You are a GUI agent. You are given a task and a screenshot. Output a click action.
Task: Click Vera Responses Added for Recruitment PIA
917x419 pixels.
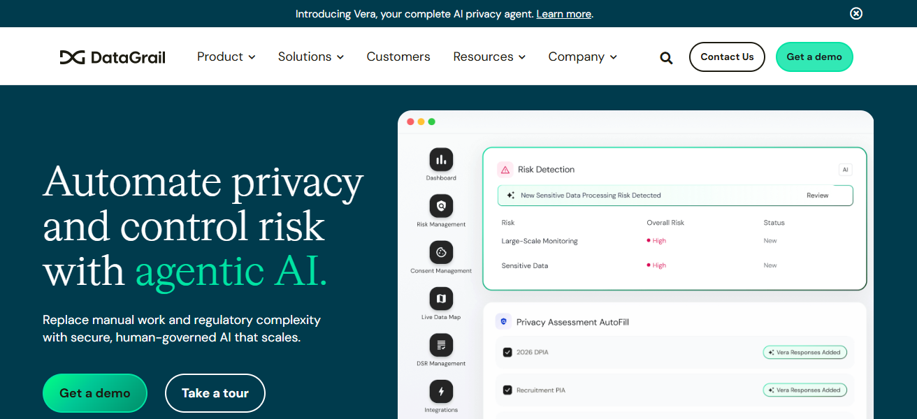[804, 390]
